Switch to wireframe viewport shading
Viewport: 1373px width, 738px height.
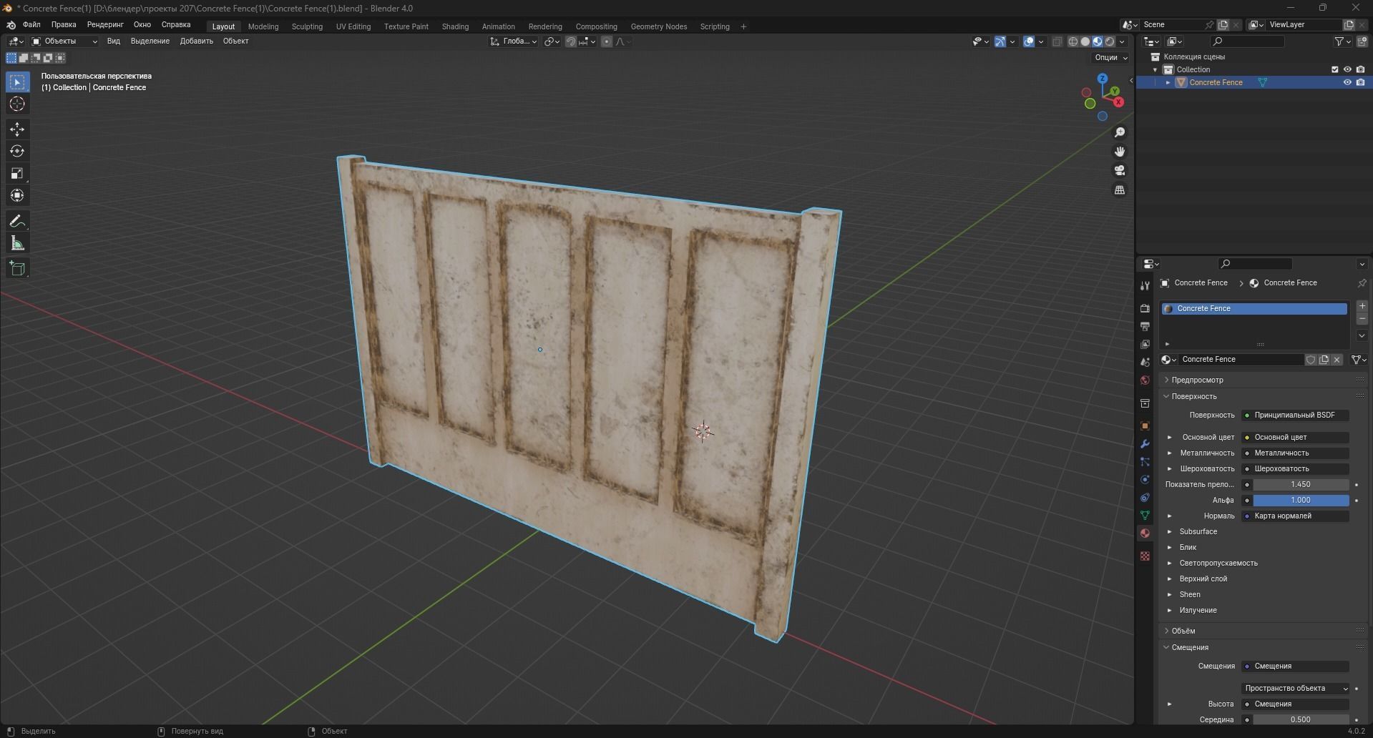pyautogui.click(x=1073, y=41)
